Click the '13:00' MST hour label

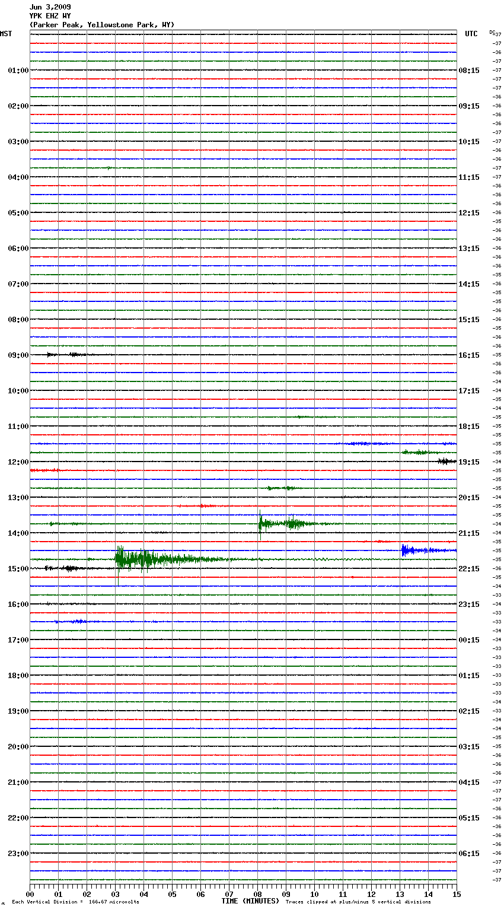[18, 498]
